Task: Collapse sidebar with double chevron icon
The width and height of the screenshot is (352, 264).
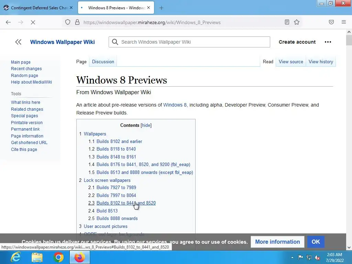Action: [x=18, y=42]
